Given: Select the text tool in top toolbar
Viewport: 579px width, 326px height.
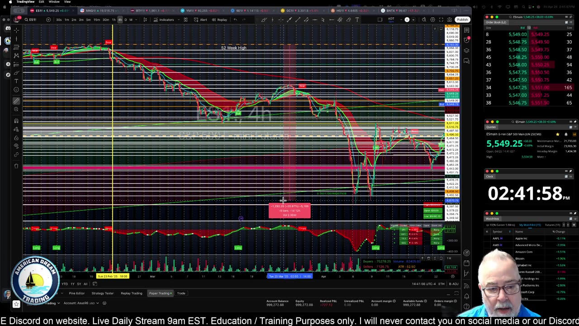Looking at the screenshot, I should click(357, 19).
